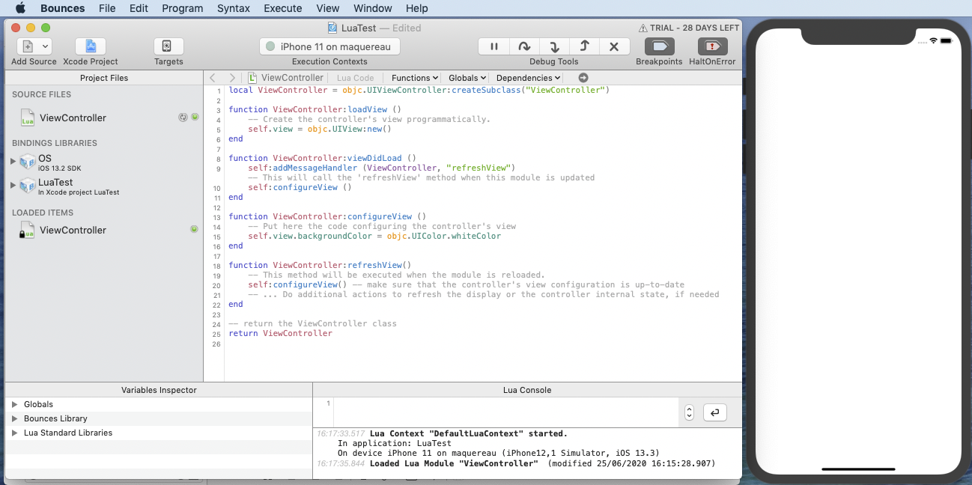Click the circled arrow icon after Dependencies
The image size is (972, 485).
583,78
